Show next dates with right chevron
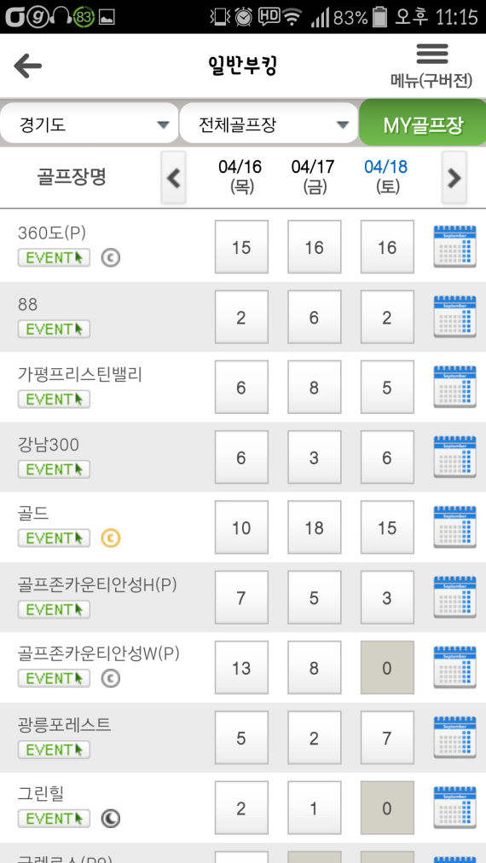 point(454,178)
